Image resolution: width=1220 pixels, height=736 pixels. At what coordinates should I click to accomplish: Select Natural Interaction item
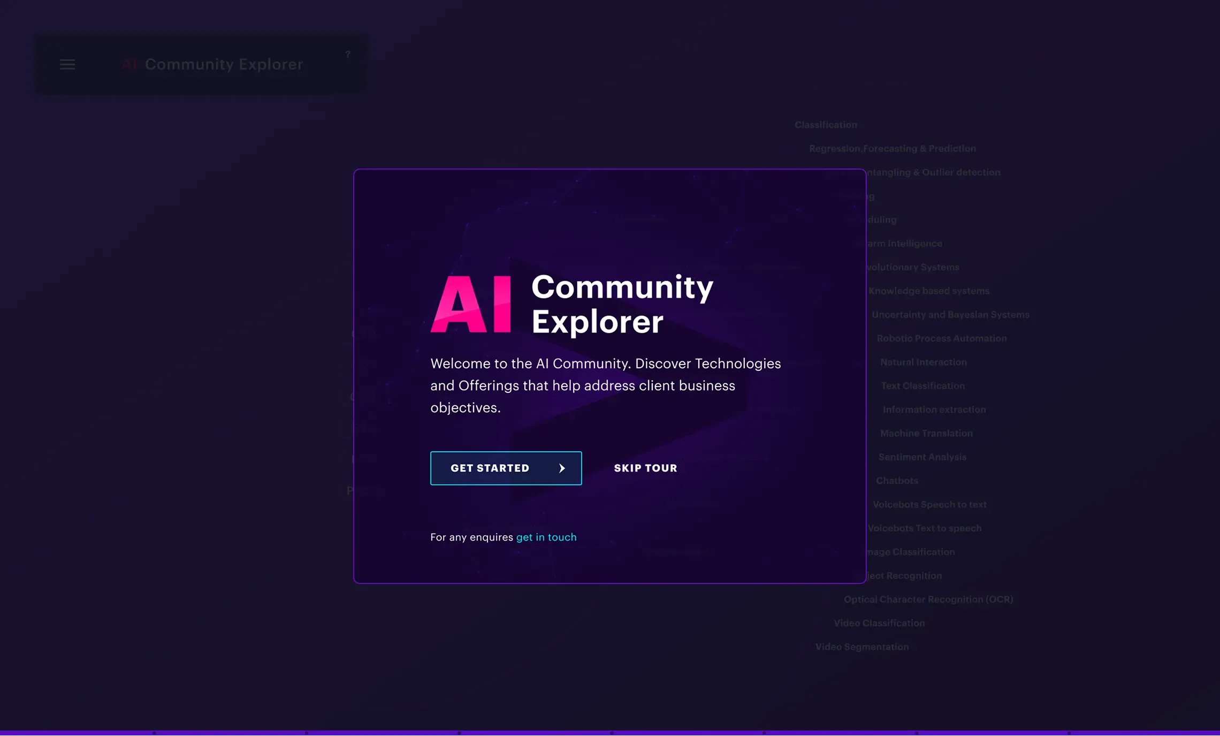click(x=924, y=362)
